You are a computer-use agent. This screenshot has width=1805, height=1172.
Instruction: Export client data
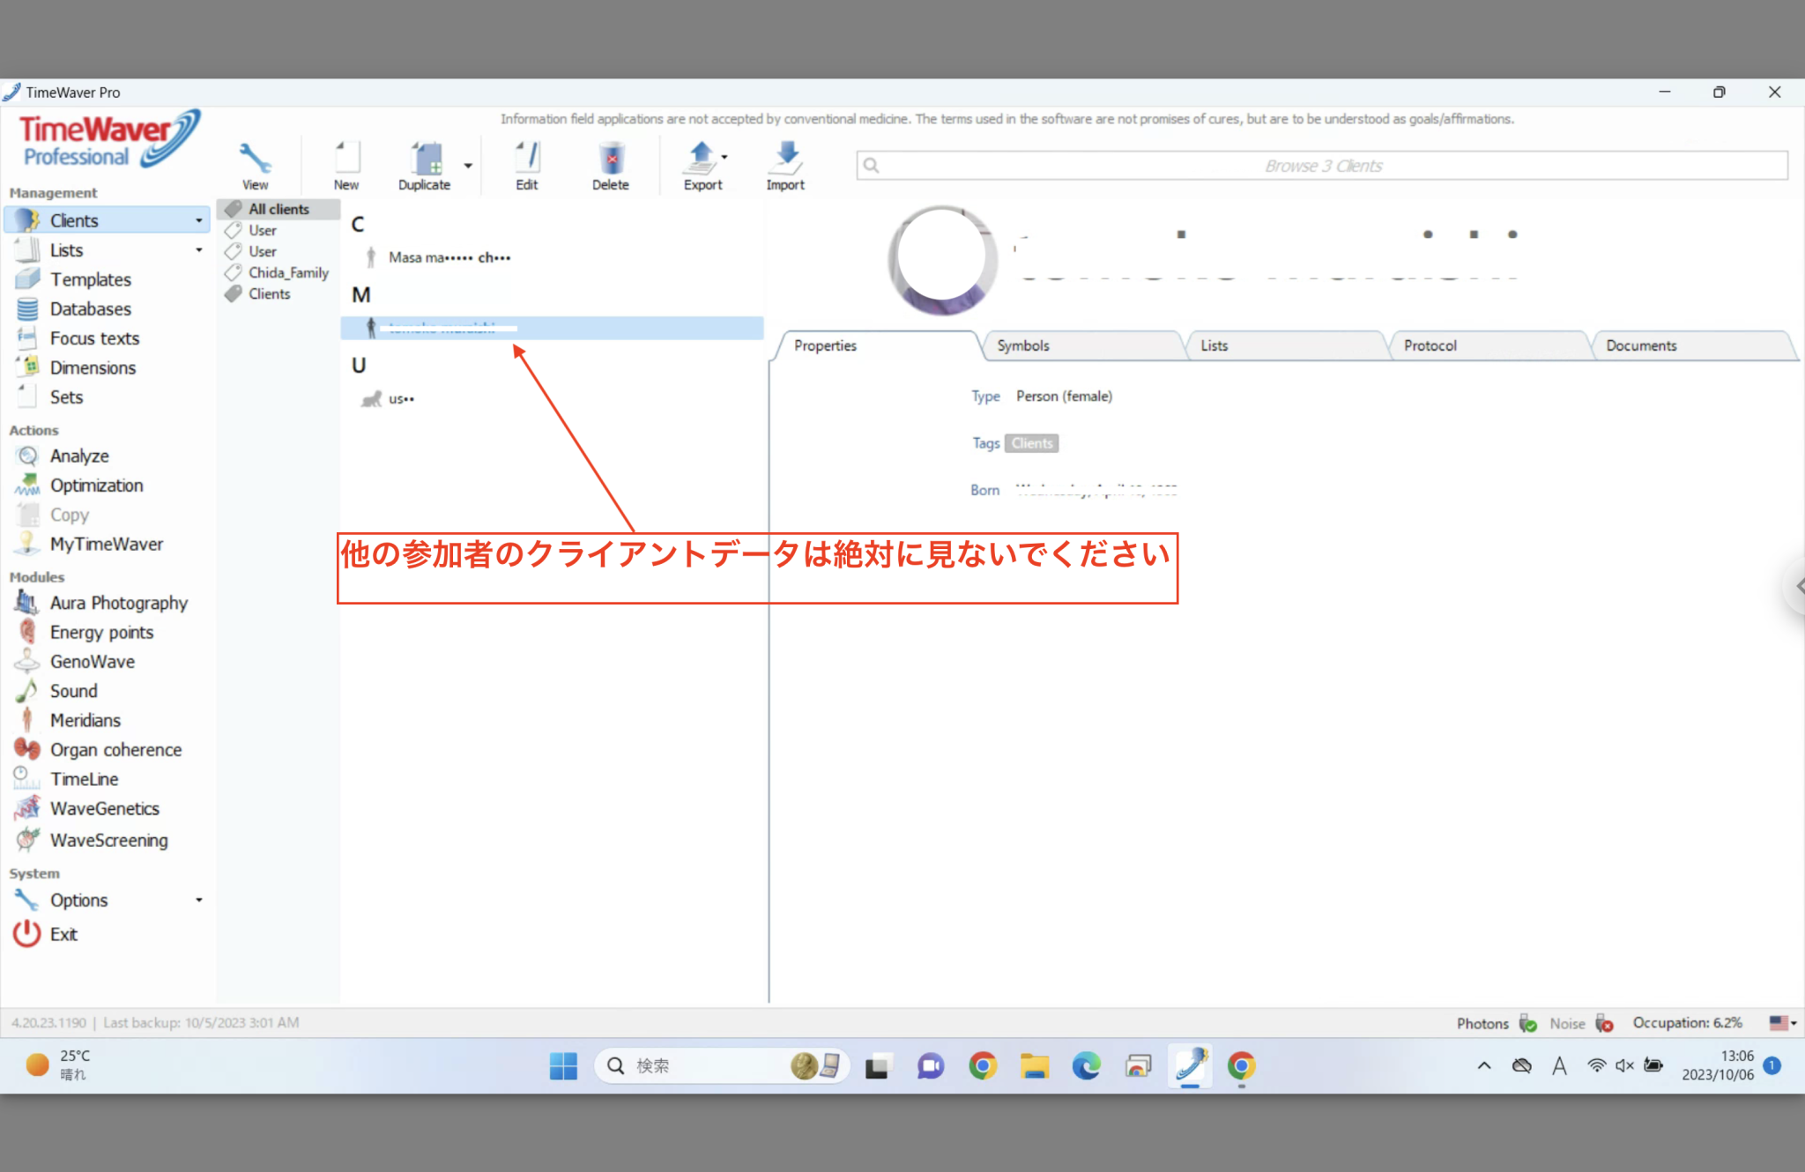[702, 166]
